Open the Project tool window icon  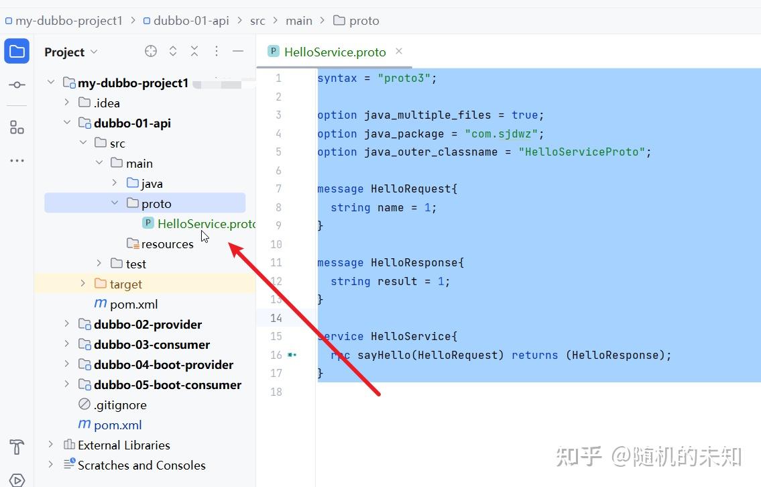17,50
